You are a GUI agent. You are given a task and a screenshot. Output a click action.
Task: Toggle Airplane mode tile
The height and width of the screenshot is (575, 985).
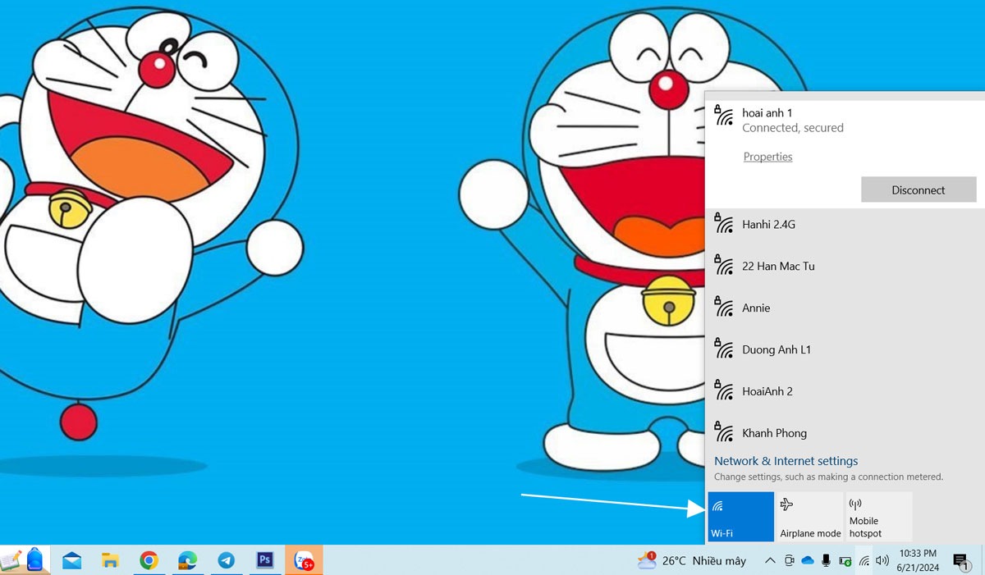810,517
